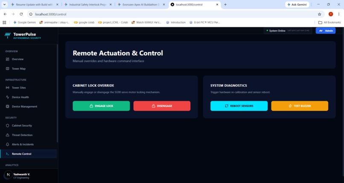Click the Yashwanth V. user name
This screenshot has height=183, width=344.
click(x=21, y=174)
